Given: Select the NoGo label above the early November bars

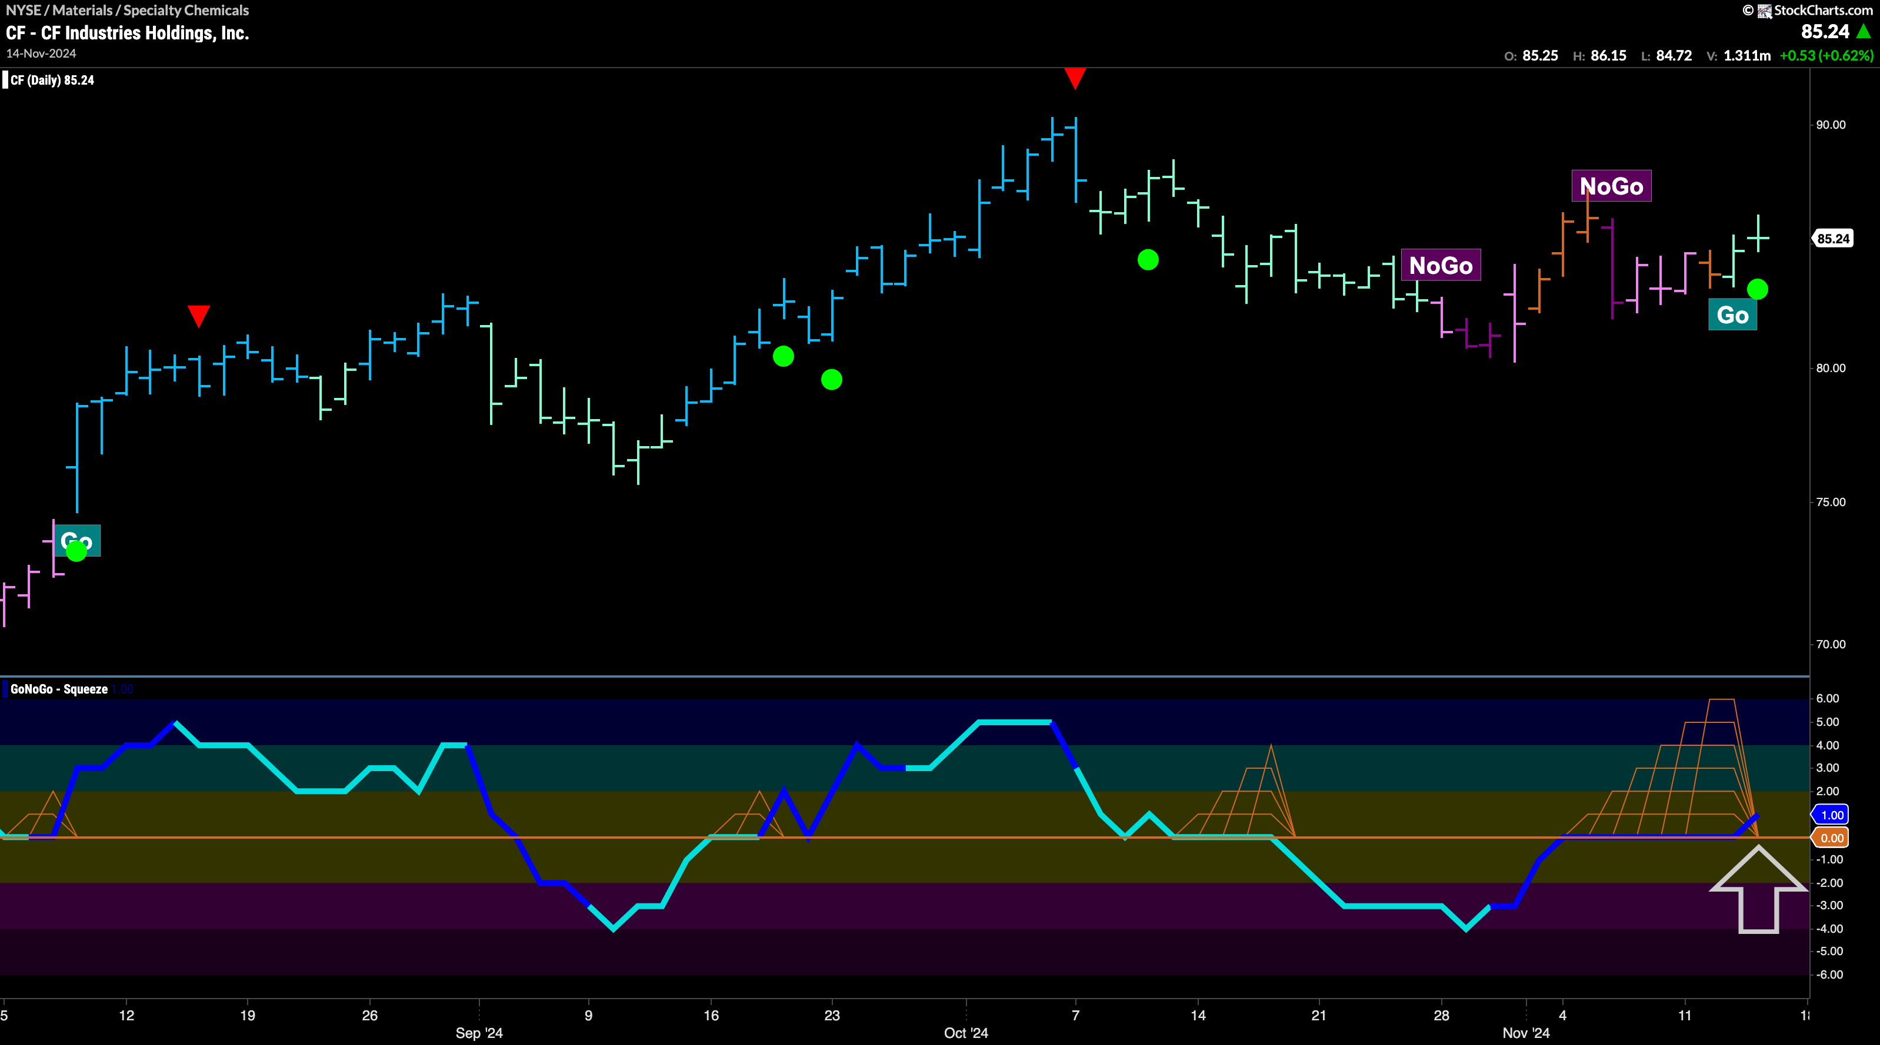Looking at the screenshot, I should (x=1611, y=186).
